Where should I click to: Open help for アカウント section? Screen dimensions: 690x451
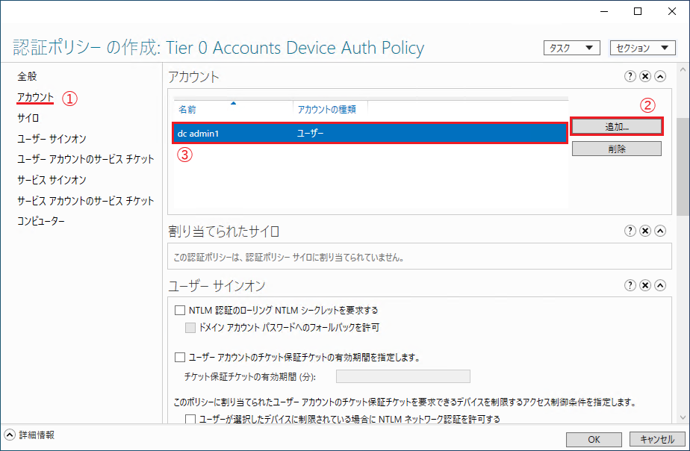coord(630,76)
